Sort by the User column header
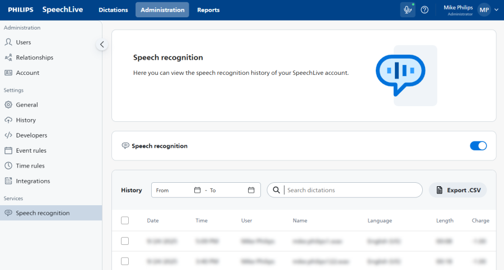The height and width of the screenshot is (270, 504). pos(246,221)
